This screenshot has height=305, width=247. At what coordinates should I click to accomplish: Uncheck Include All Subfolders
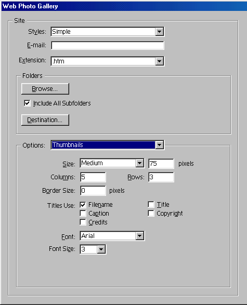[x=27, y=103]
